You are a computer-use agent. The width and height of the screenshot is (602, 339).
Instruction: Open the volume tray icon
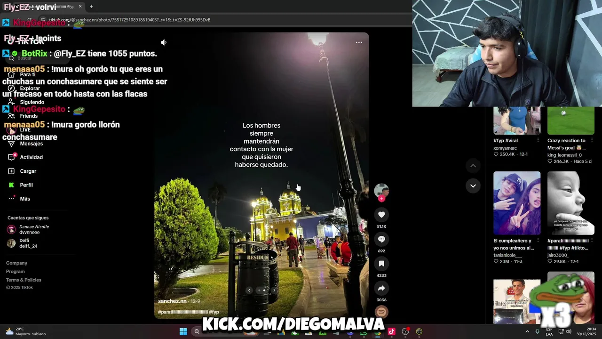(x=568, y=331)
